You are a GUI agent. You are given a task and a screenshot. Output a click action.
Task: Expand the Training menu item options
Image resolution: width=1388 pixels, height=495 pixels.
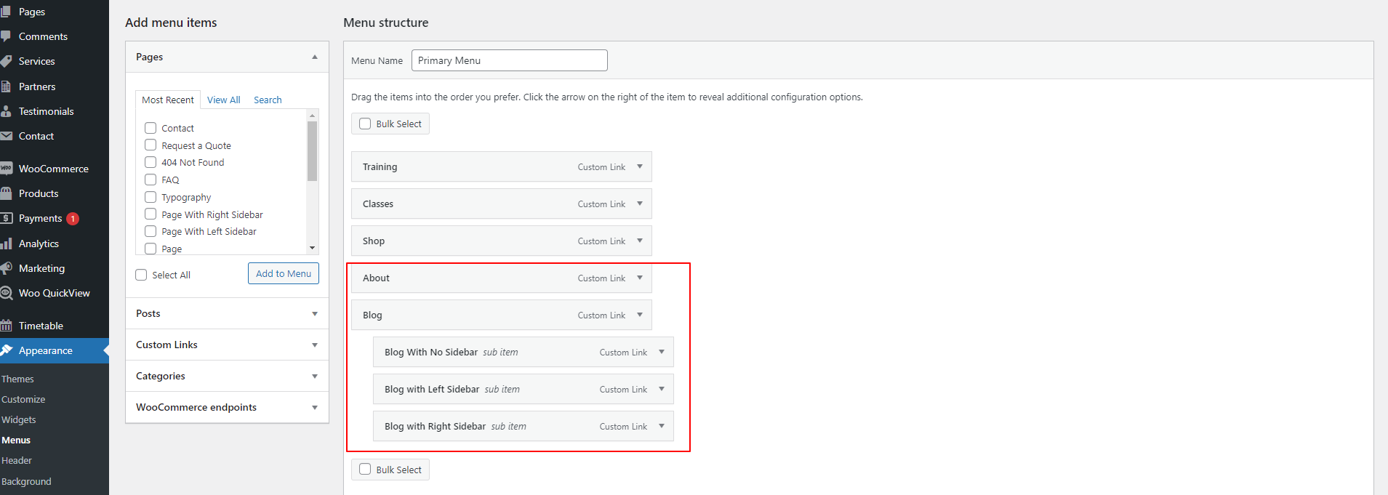tap(640, 166)
